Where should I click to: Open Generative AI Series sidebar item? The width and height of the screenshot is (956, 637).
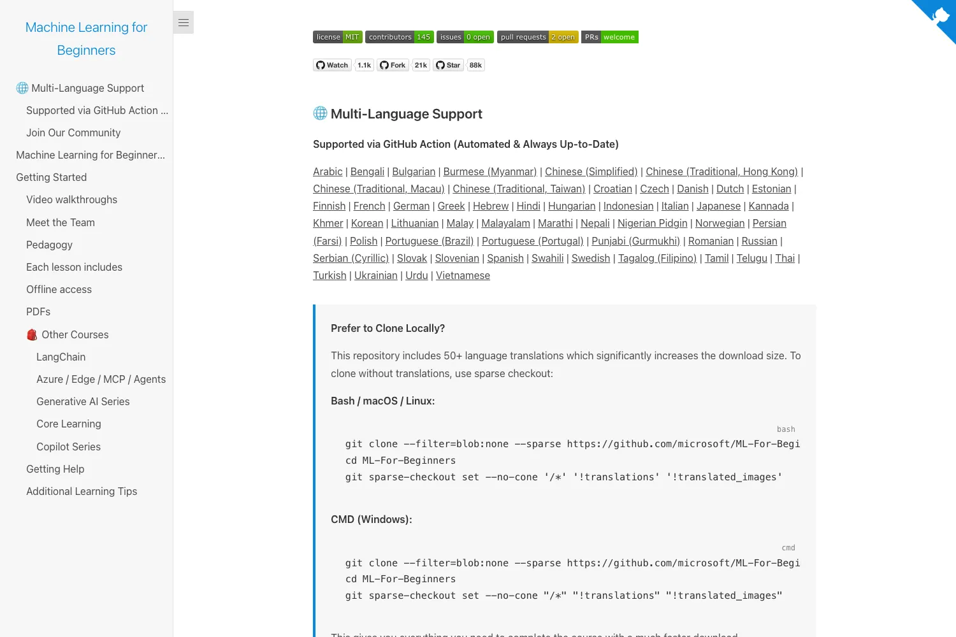click(x=83, y=401)
